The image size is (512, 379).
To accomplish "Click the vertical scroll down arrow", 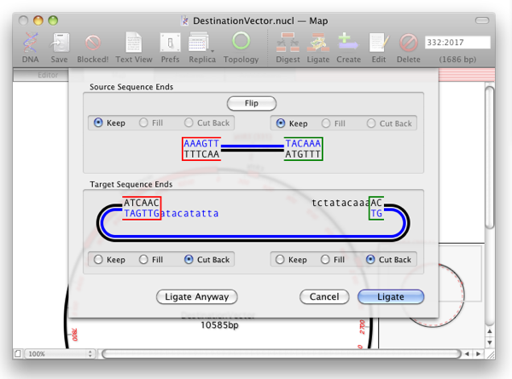I will (490, 342).
